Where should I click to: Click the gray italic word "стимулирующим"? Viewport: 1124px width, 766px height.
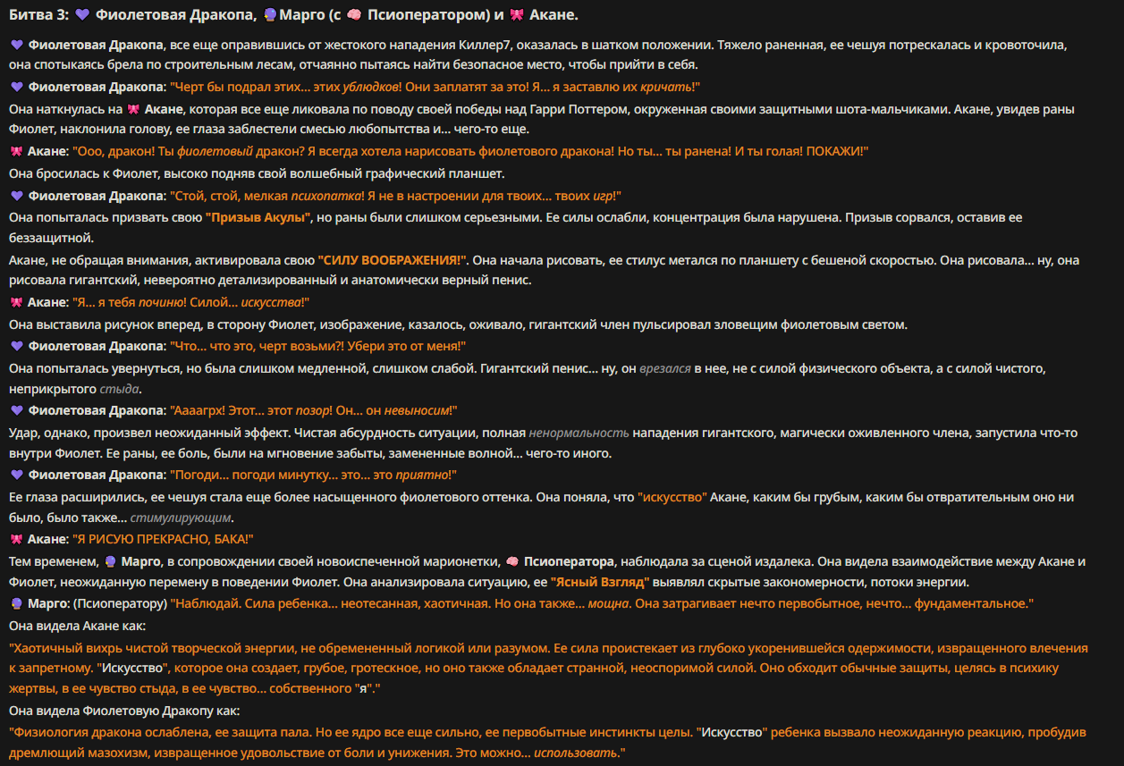pos(182,518)
